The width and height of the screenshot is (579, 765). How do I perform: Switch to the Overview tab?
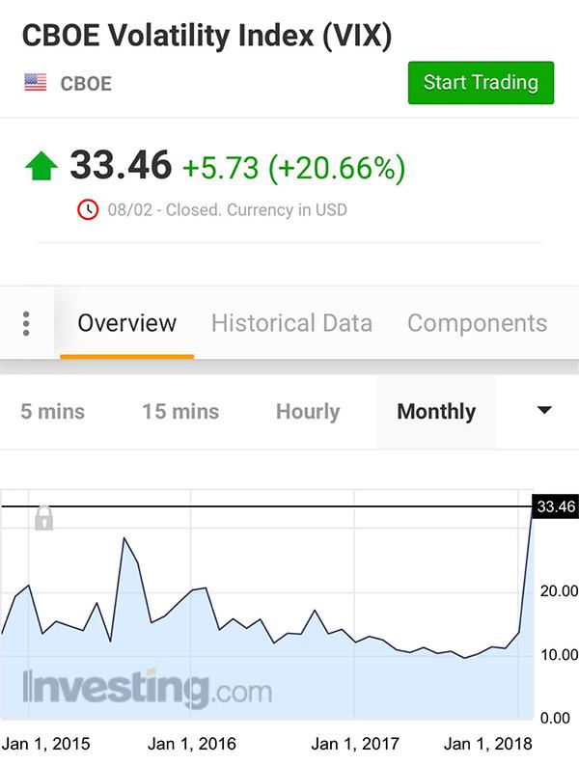click(127, 323)
